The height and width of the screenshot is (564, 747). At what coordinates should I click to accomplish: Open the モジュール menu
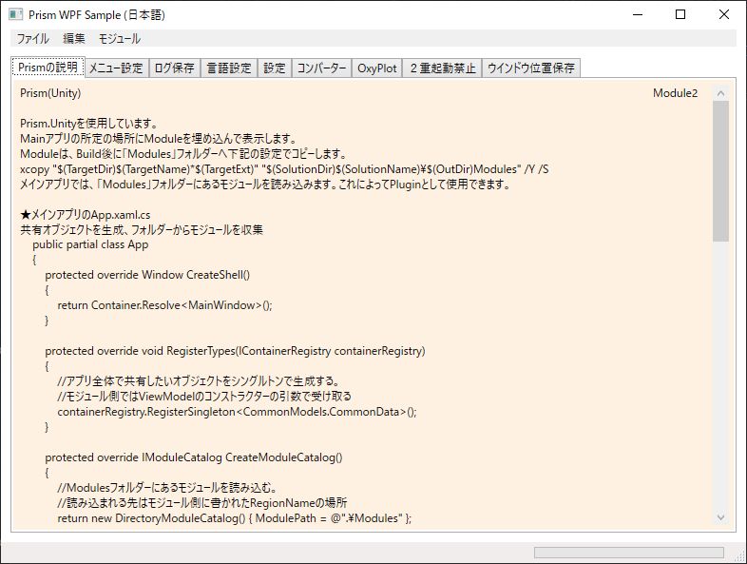(119, 39)
